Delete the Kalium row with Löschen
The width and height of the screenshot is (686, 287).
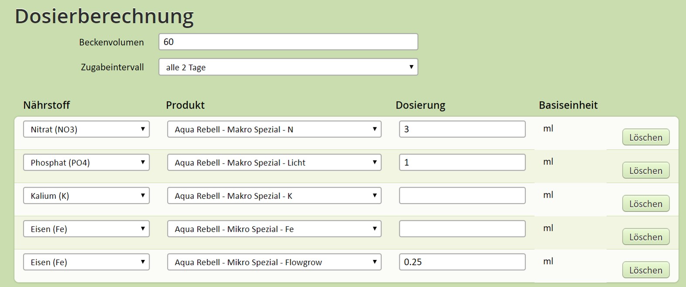(x=645, y=204)
